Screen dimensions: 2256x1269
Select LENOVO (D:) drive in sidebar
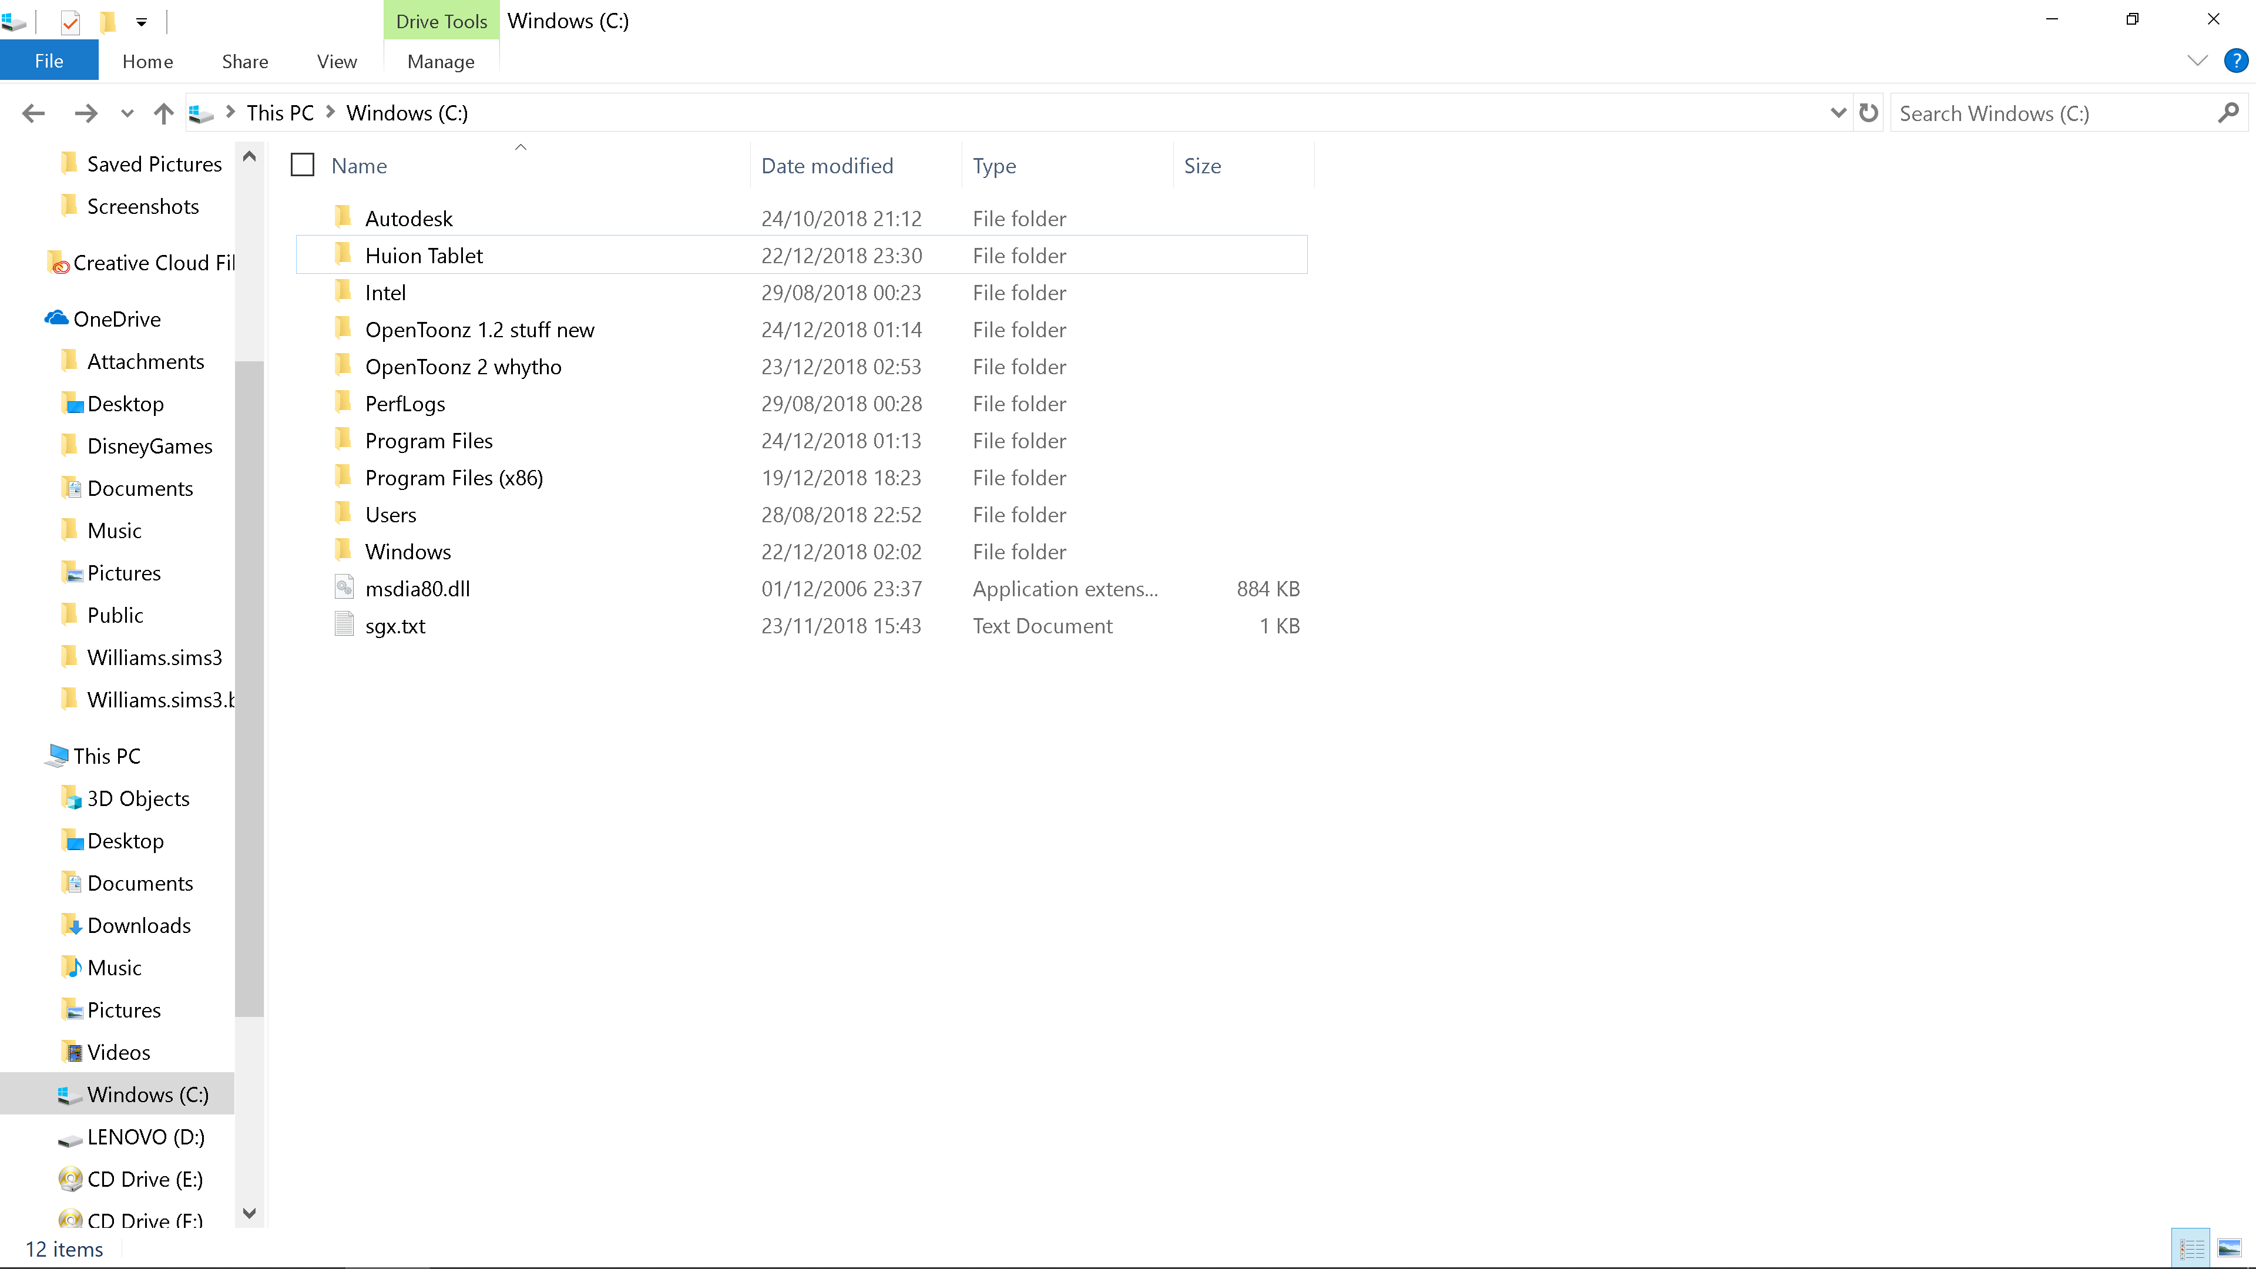(x=145, y=1137)
